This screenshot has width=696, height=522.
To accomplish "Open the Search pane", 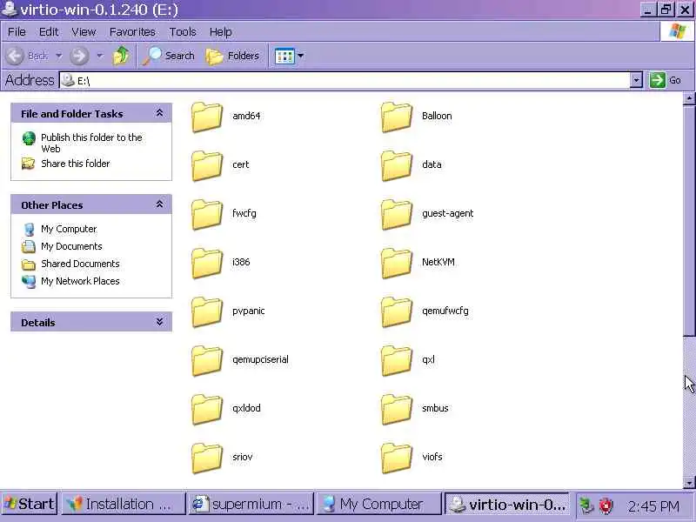I will [169, 56].
